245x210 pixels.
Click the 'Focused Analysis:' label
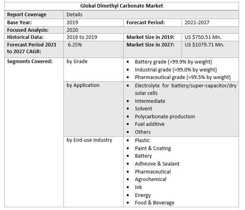(28, 30)
